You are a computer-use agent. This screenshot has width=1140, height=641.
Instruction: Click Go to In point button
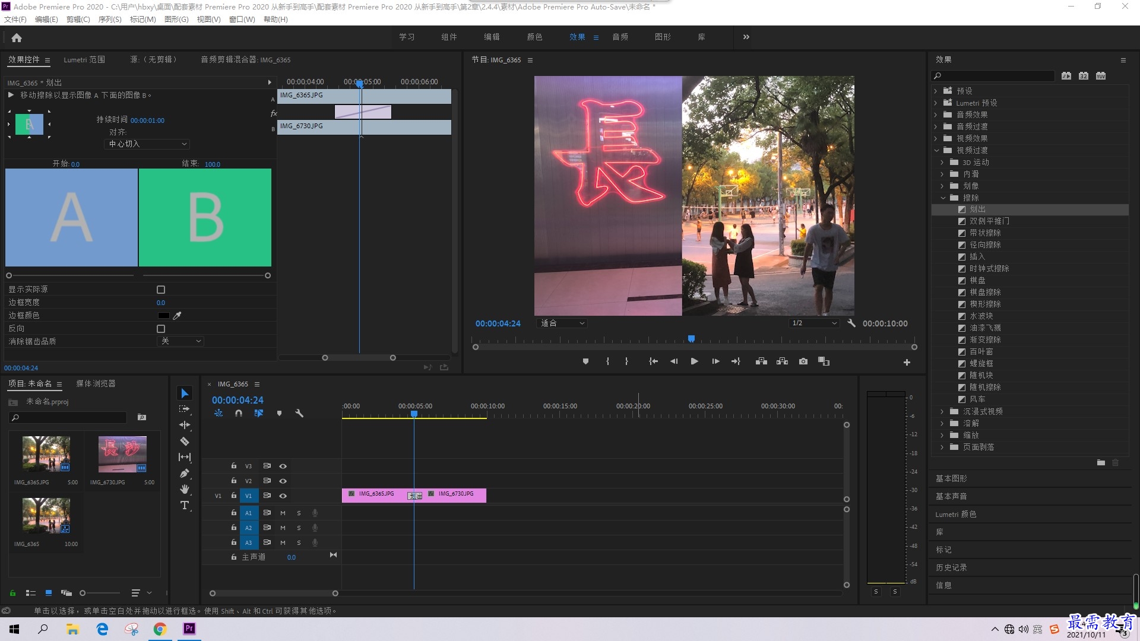[x=653, y=361]
